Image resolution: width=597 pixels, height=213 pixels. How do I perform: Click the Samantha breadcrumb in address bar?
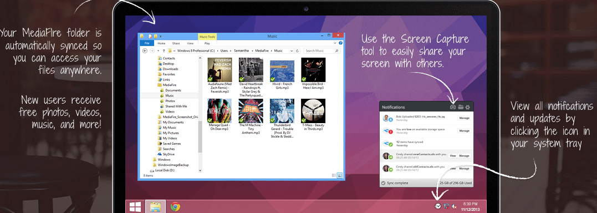242,50
